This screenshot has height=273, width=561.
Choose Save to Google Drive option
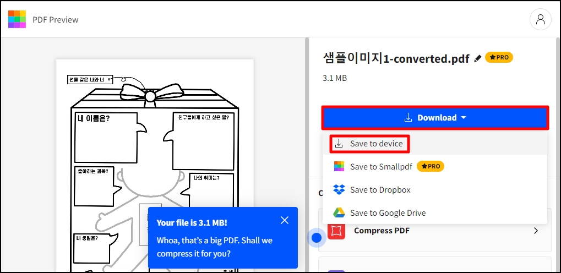click(x=435, y=213)
